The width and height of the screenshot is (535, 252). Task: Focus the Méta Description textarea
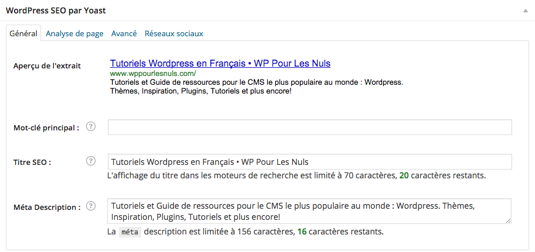(309, 211)
